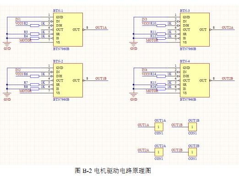Image resolution: width=239 pixels, height=177 pixels.
Task: Select resistor R2 near VCC0
Action: tap(35, 26)
